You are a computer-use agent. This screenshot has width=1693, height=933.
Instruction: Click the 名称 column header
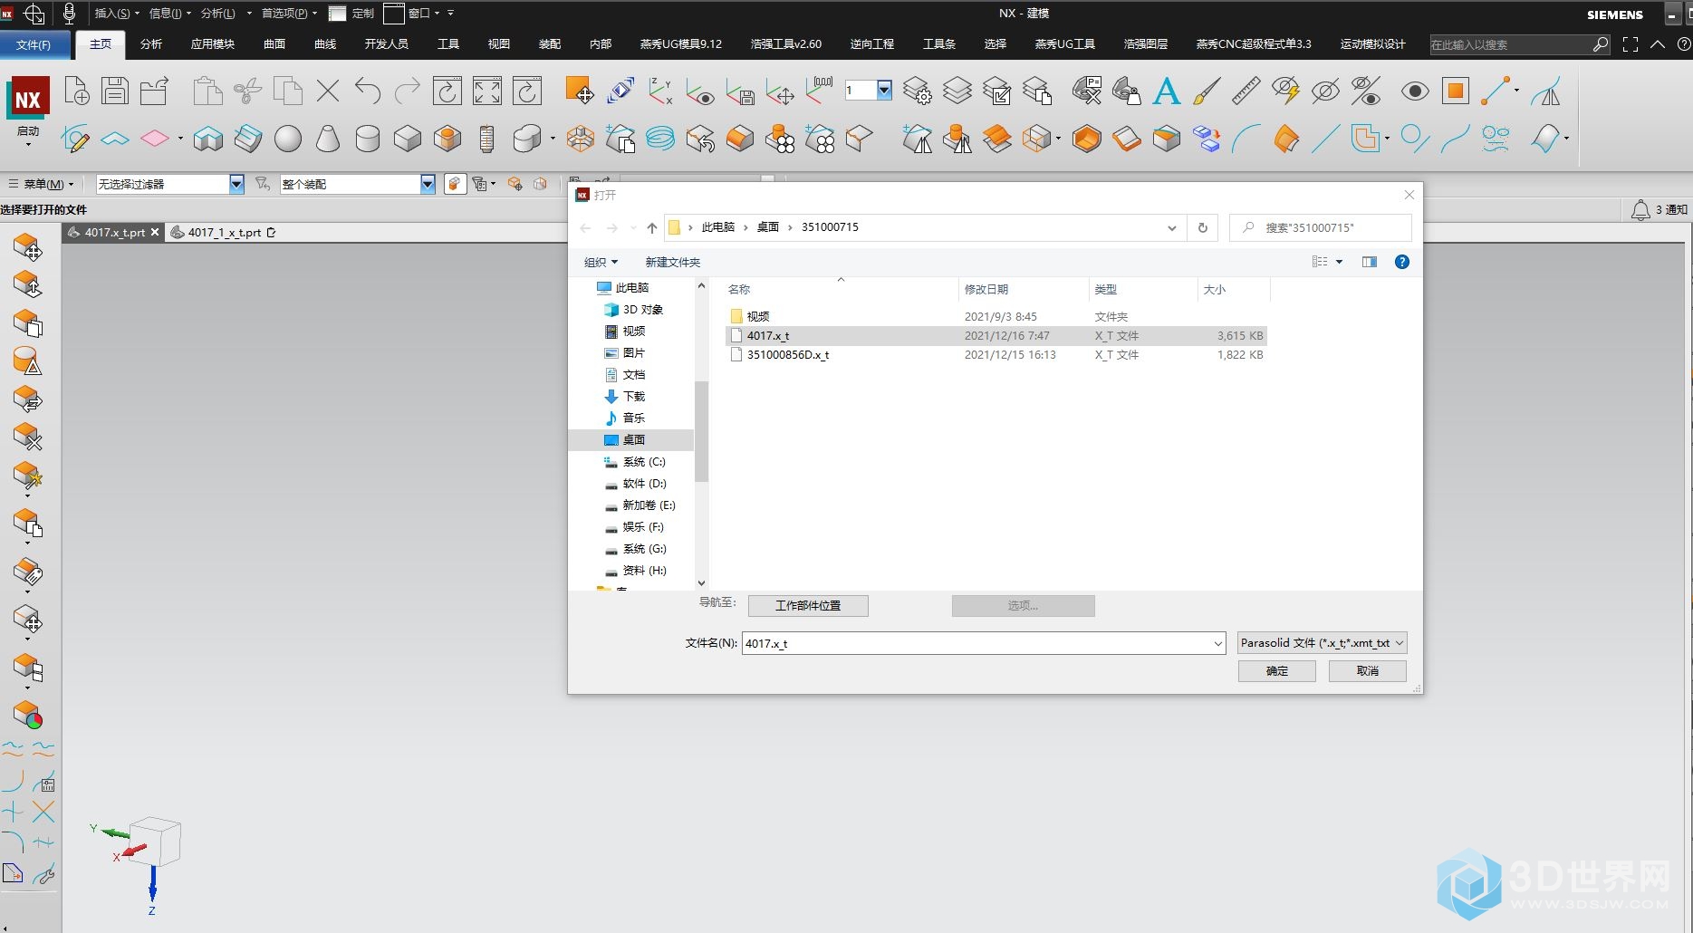[739, 290]
